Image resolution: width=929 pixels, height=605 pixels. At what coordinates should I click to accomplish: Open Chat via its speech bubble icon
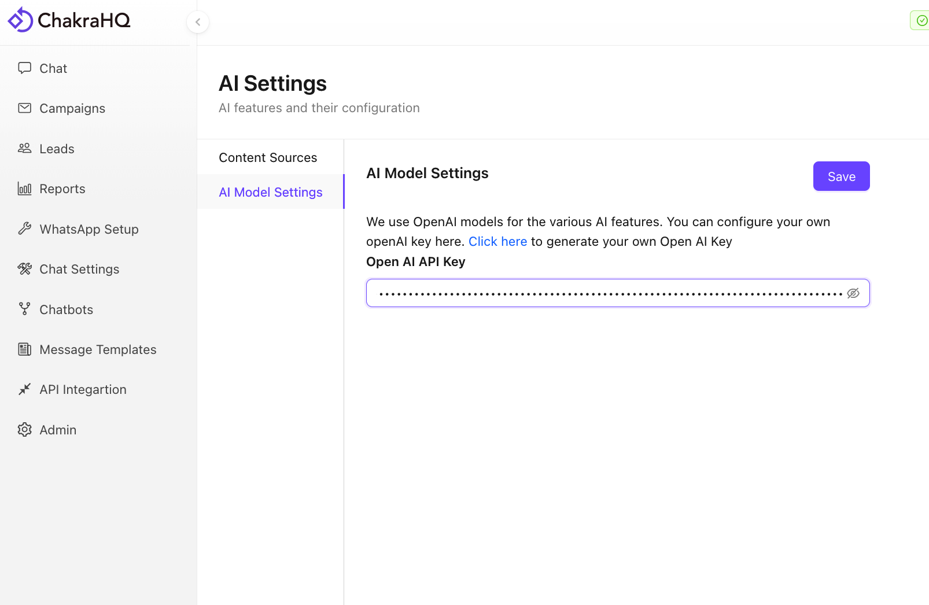[24, 68]
